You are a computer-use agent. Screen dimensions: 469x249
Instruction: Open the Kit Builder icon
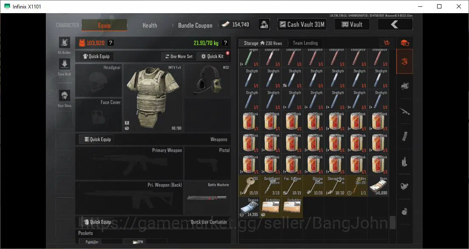click(65, 43)
